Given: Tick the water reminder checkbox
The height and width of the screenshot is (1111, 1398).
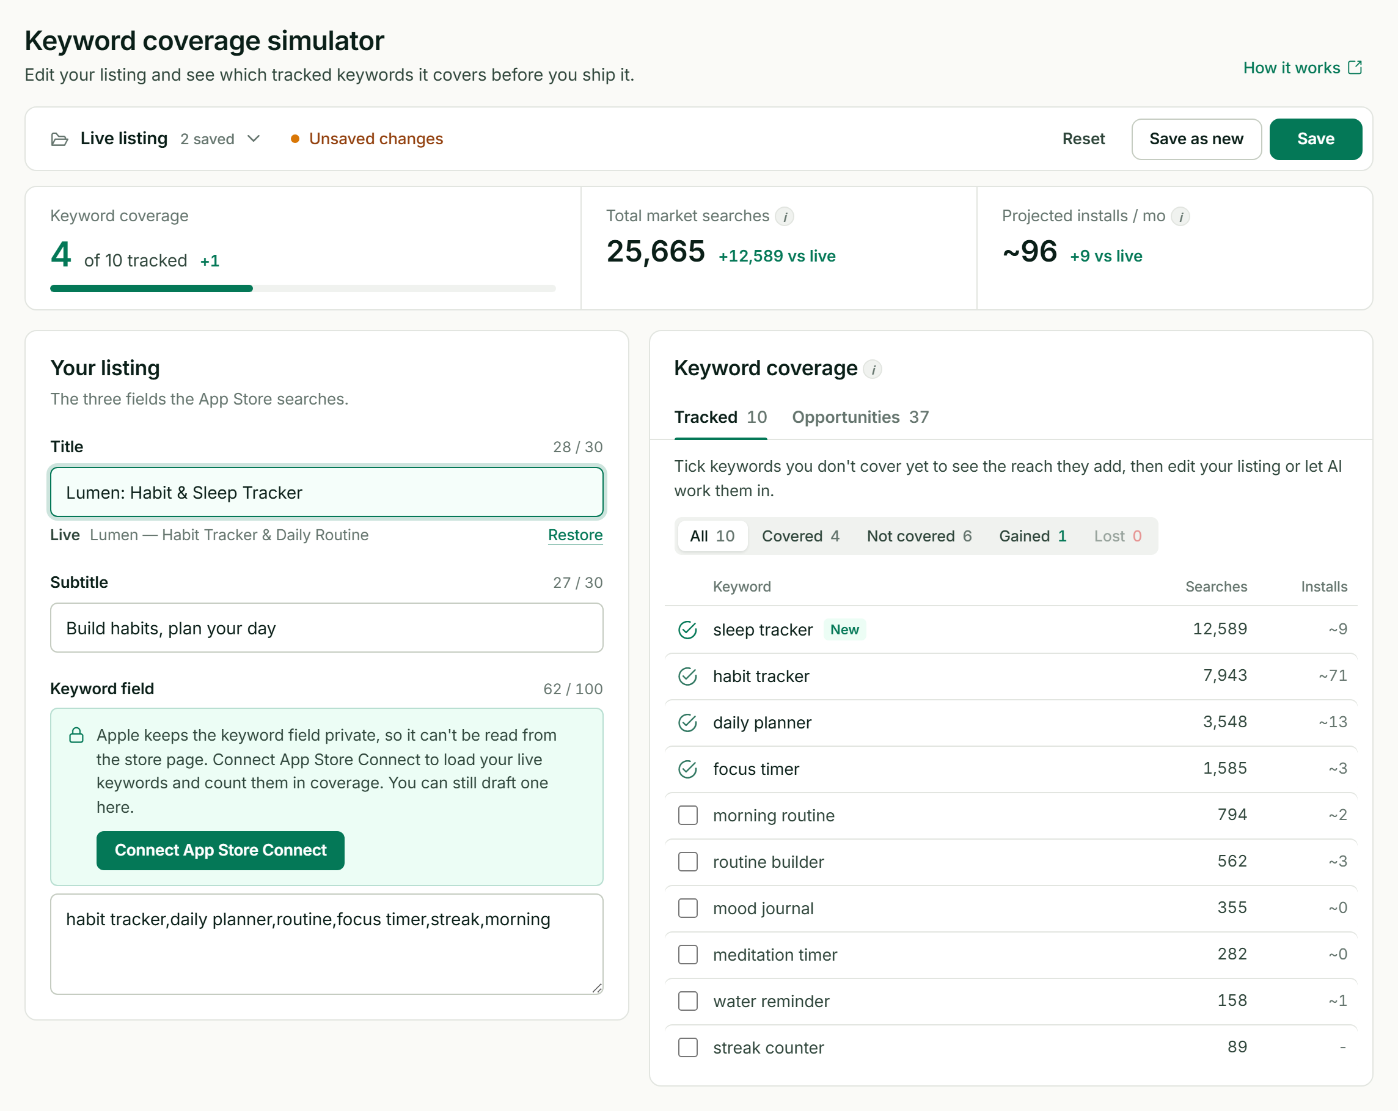Looking at the screenshot, I should point(687,1001).
